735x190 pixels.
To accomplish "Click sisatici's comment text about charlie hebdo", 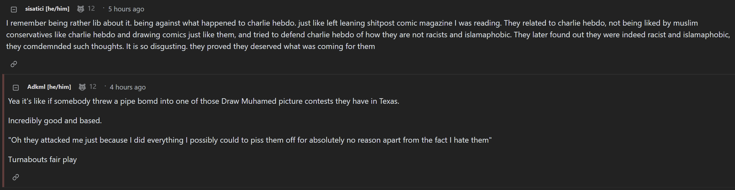I will pyautogui.click(x=368, y=35).
